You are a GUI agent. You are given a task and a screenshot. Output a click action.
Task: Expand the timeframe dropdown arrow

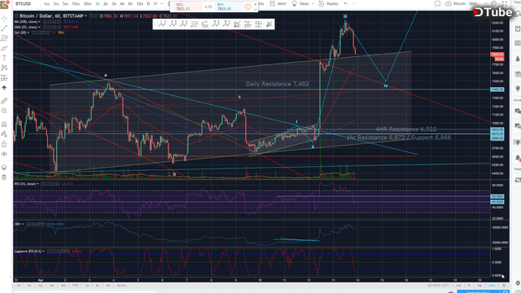click(x=162, y=3)
